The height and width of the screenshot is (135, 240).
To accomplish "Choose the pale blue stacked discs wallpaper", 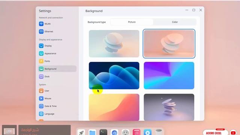I will (114, 43).
